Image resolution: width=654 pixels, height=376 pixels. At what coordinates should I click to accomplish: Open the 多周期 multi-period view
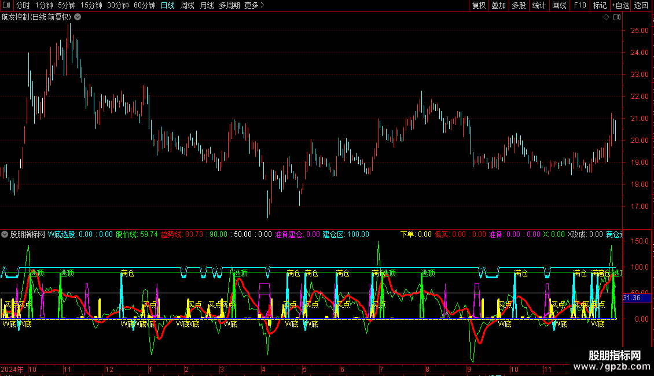tap(229, 5)
